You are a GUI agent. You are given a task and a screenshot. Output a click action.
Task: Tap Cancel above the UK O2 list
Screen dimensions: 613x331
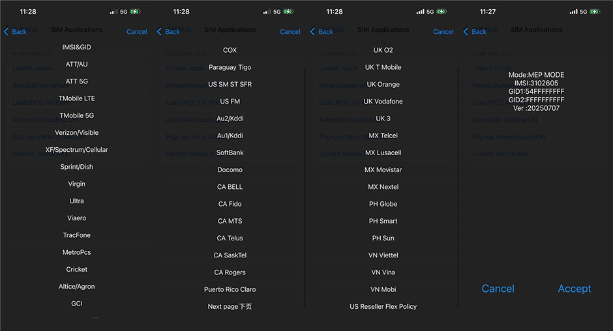tap(443, 32)
